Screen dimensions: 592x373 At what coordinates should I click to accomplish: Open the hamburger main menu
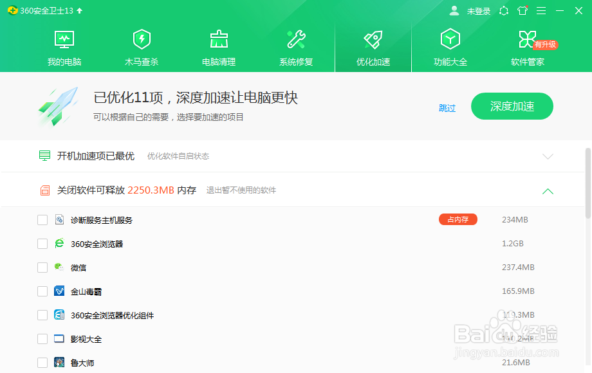pos(541,10)
